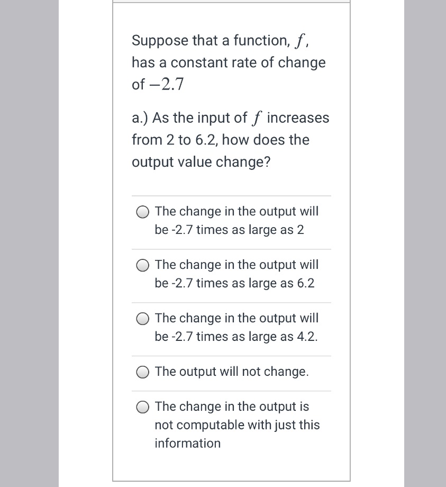Click the question text about input increasing from 2 to 6.2
The width and height of the screenshot is (446, 487).
click(230, 139)
